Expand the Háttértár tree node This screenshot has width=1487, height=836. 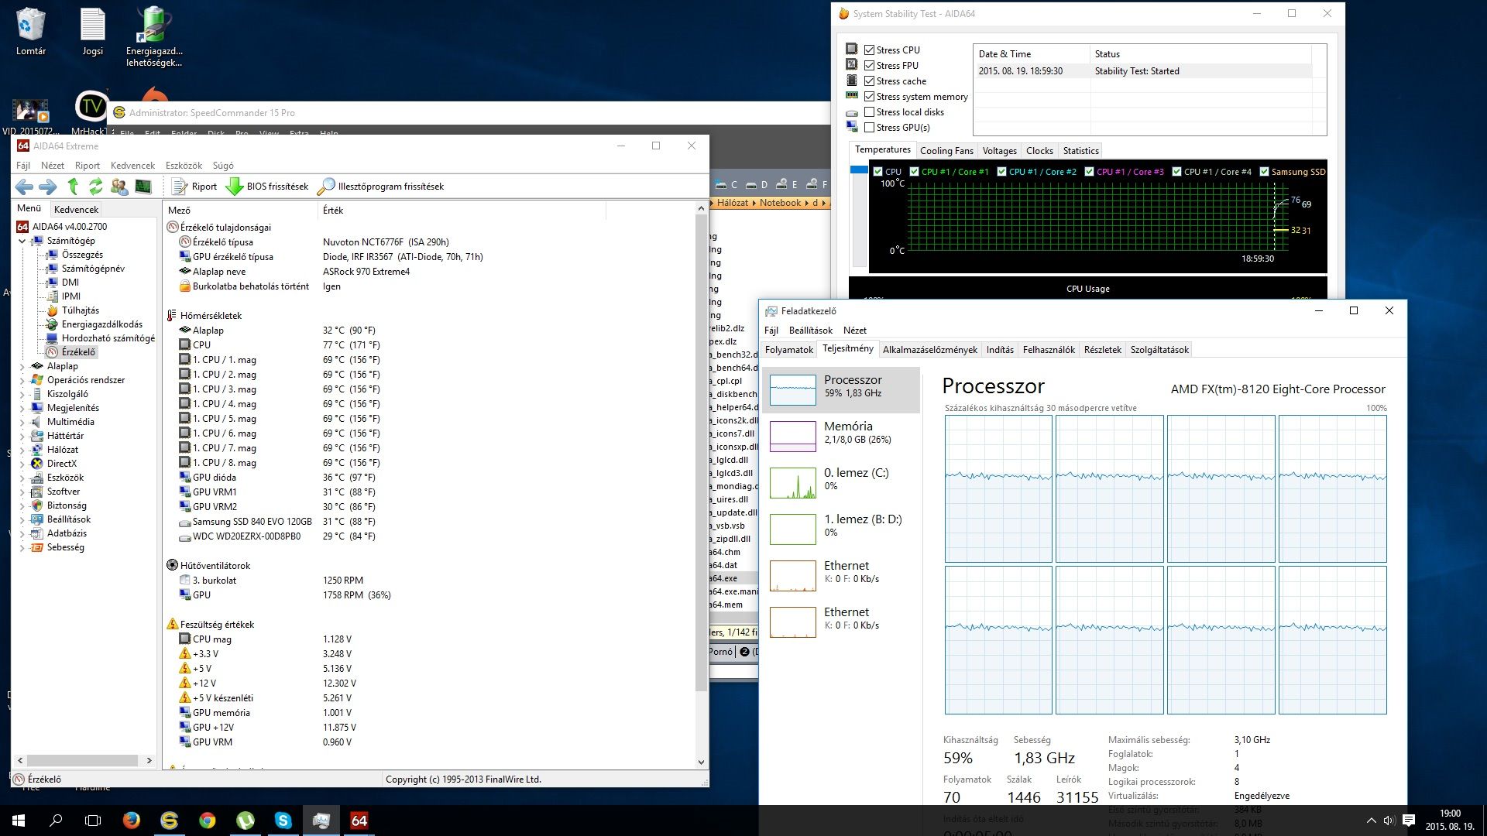click(22, 437)
